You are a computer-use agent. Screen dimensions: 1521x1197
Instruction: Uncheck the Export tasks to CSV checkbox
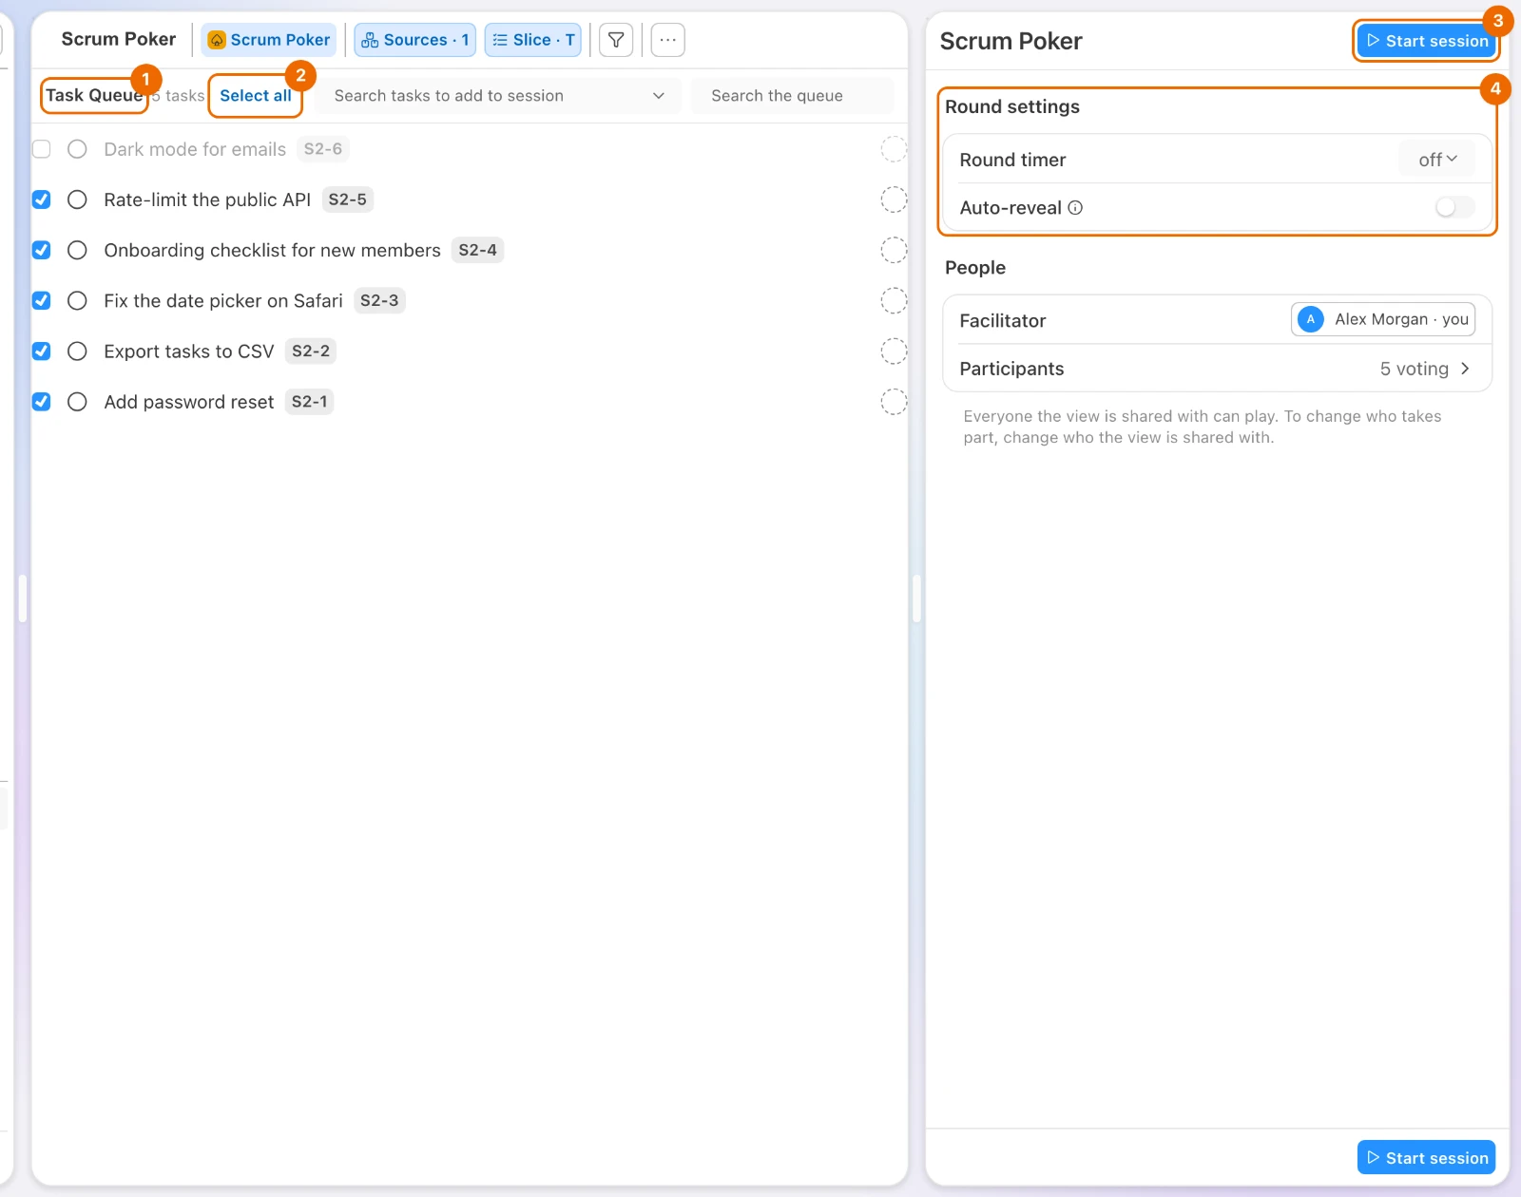coord(42,351)
